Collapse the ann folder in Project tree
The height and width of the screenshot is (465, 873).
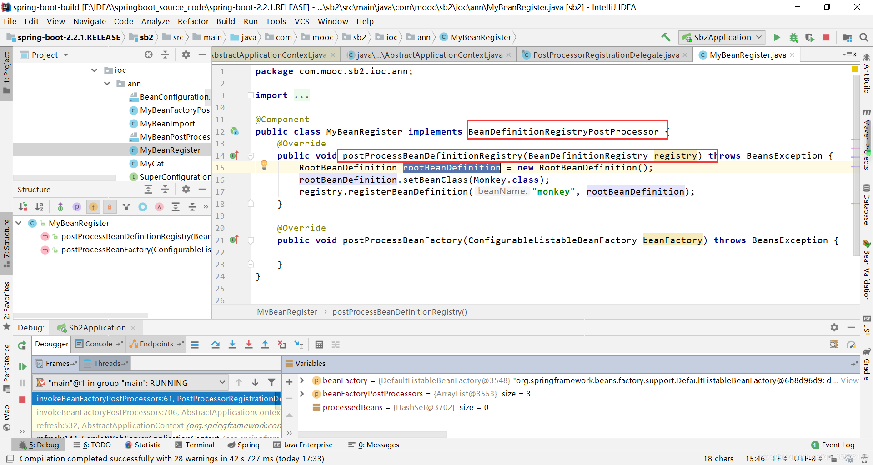[107, 84]
